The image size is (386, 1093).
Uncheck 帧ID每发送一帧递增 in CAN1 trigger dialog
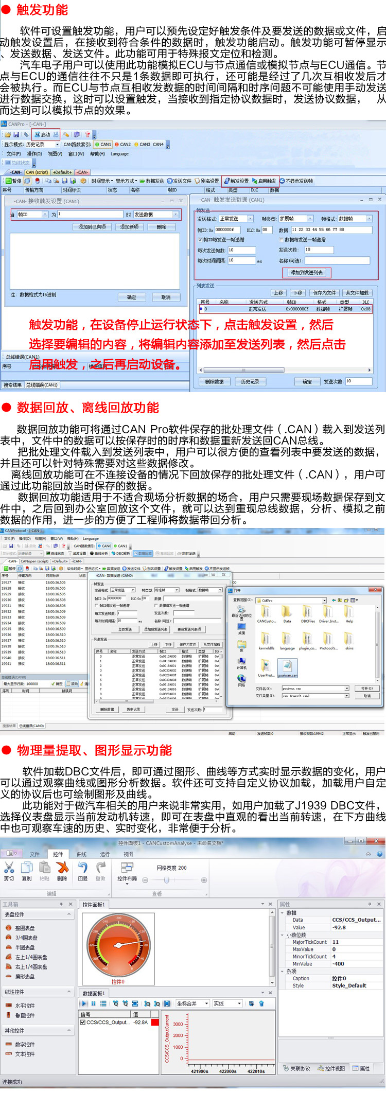click(x=200, y=240)
